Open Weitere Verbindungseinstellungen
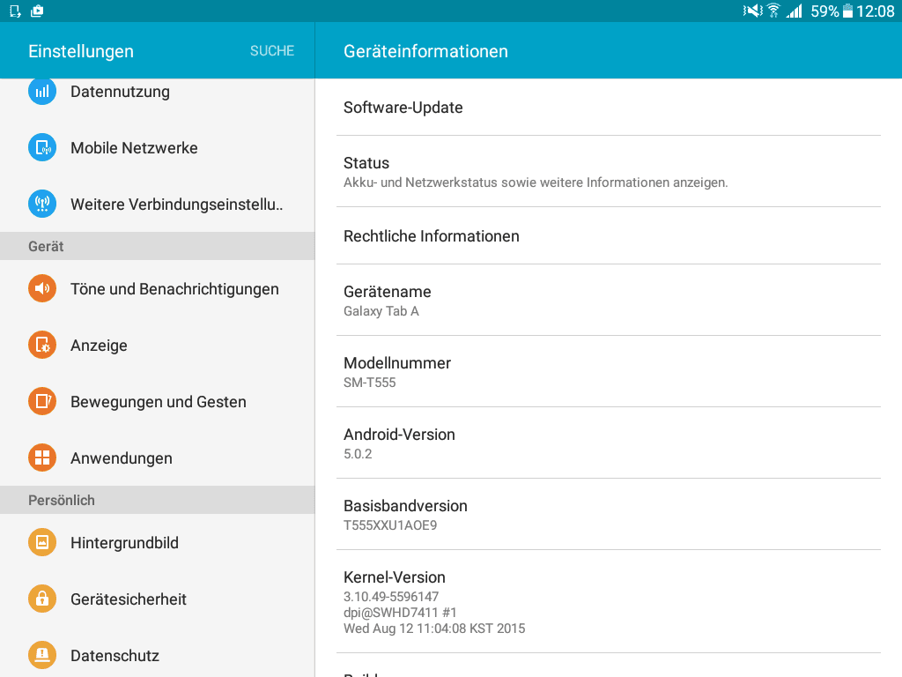This screenshot has height=677, width=902. click(157, 205)
